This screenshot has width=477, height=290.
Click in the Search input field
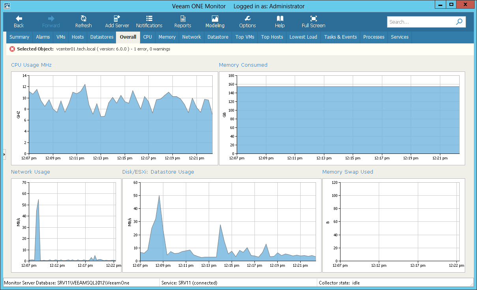coord(421,22)
